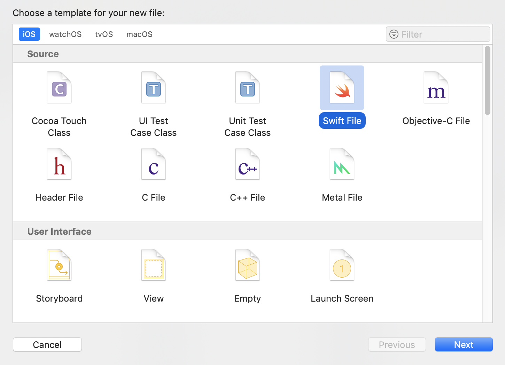This screenshot has height=365, width=505.
Task: Choose the C++ File template icon
Action: tap(248, 164)
